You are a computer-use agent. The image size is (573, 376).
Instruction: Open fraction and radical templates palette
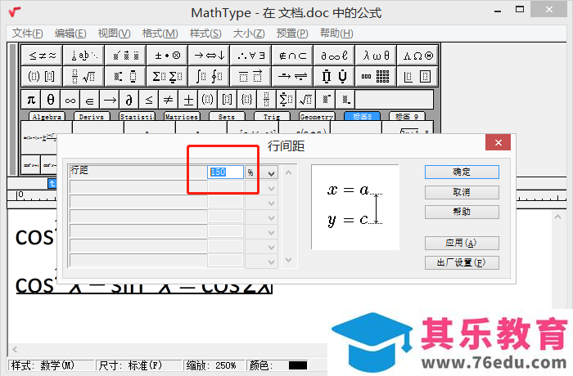tap(84, 76)
